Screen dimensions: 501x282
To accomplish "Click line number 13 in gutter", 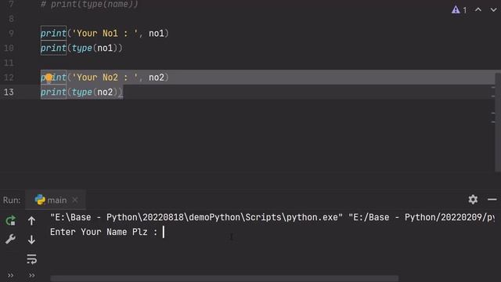I will click(9, 92).
